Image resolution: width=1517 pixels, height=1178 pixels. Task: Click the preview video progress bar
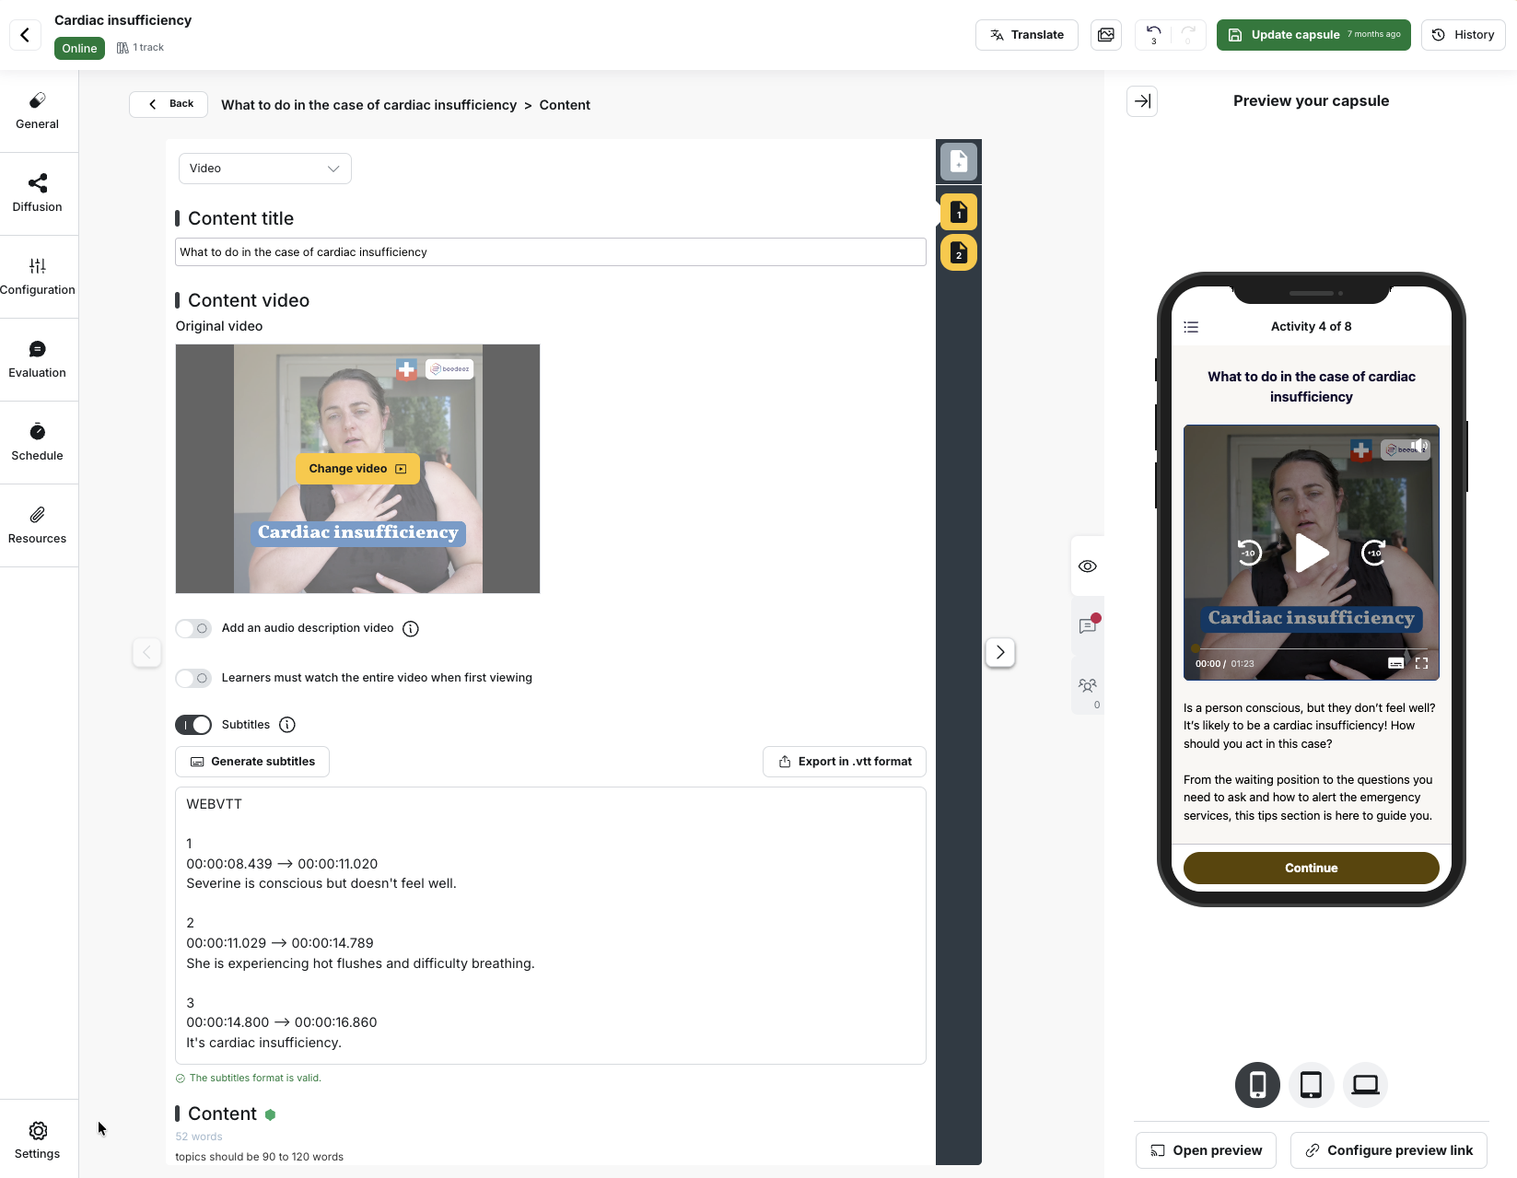click(x=1312, y=648)
